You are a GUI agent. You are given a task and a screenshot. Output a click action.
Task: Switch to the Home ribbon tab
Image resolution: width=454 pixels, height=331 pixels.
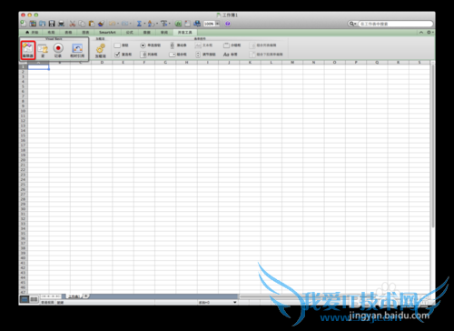coord(32,32)
